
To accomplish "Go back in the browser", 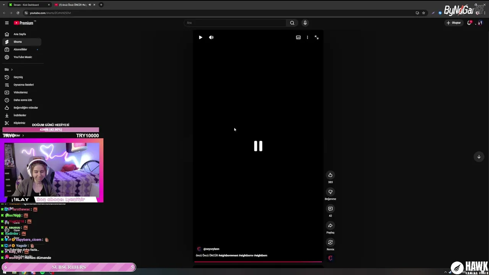I will [4, 13].
